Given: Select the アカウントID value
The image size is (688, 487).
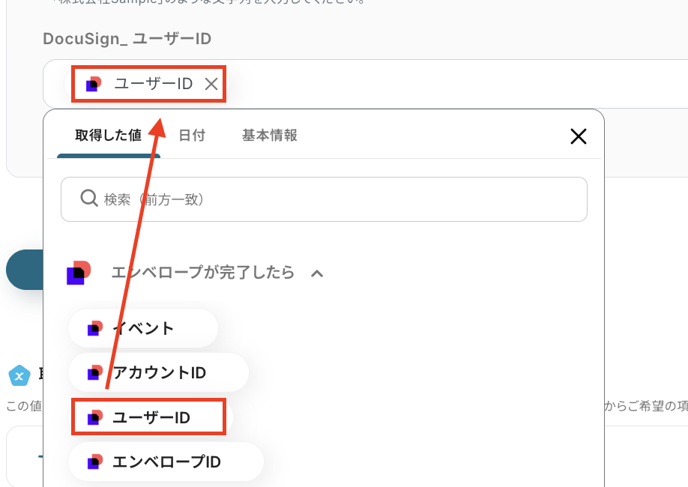Looking at the screenshot, I should pos(158,372).
